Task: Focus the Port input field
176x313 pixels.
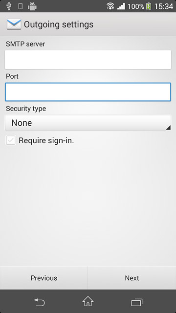Action: click(88, 92)
